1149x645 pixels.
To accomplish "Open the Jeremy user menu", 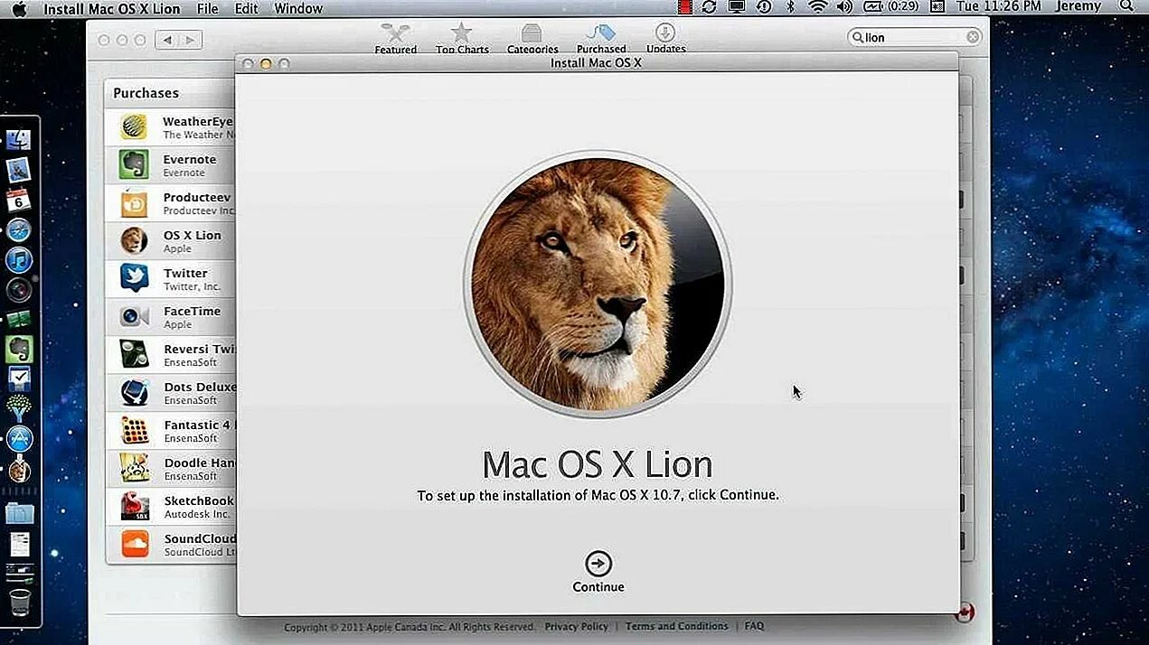I will coord(1078,7).
